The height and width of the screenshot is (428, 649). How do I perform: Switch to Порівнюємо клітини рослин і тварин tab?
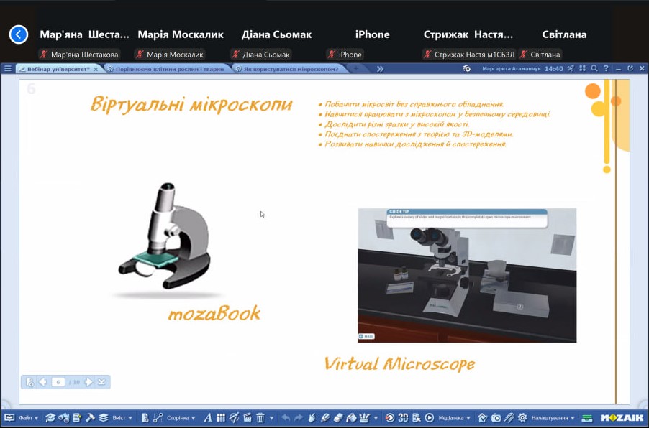pyautogui.click(x=167, y=69)
